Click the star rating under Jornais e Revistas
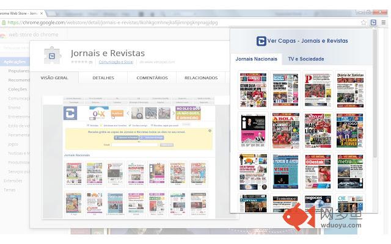 79,62
